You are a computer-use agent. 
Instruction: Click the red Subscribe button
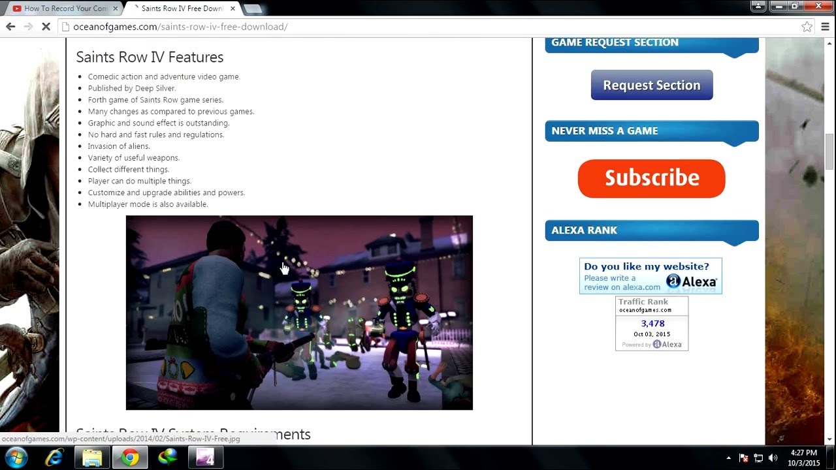pos(651,178)
